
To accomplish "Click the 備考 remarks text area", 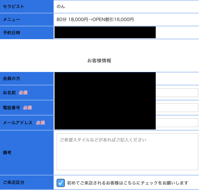I will click(127, 152).
